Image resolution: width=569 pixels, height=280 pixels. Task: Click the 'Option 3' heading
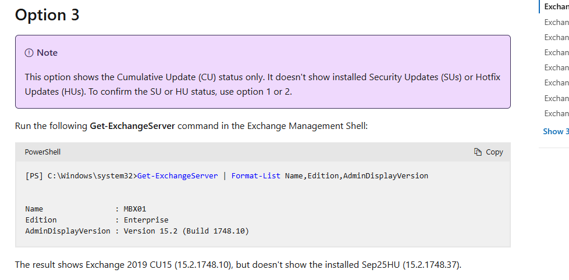[47, 15]
